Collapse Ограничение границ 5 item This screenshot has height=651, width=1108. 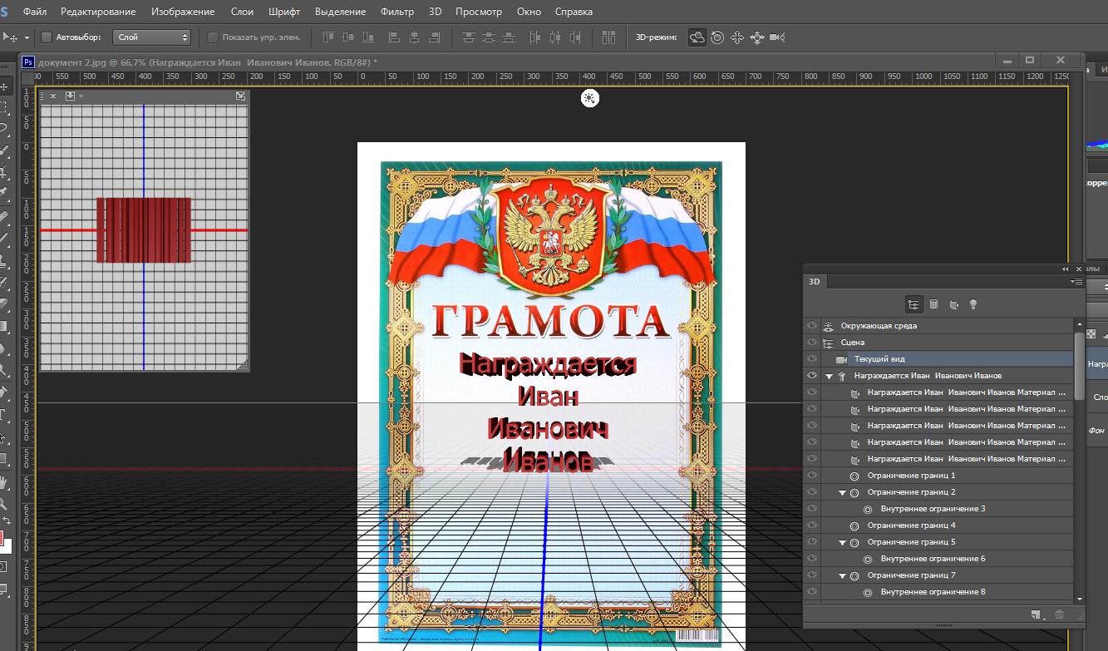(x=842, y=542)
